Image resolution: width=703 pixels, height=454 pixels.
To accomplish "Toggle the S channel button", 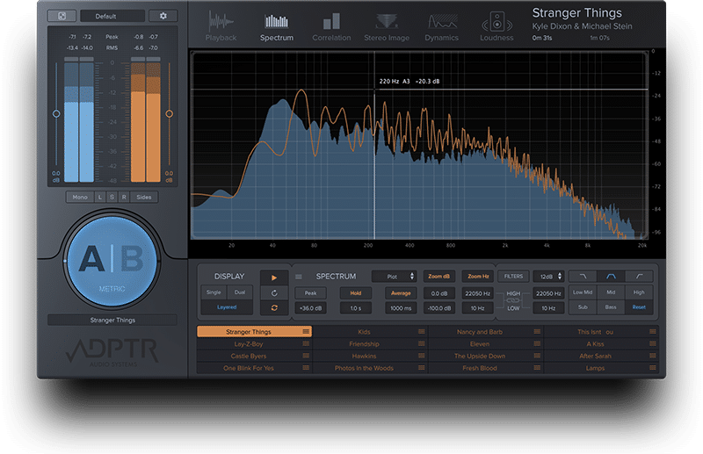I will tap(112, 197).
